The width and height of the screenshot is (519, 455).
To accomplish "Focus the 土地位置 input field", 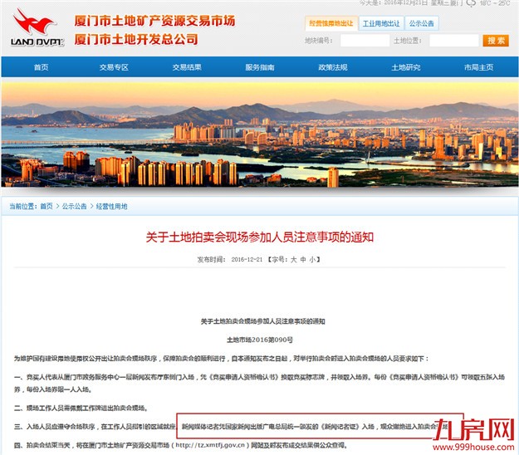I will (453, 41).
